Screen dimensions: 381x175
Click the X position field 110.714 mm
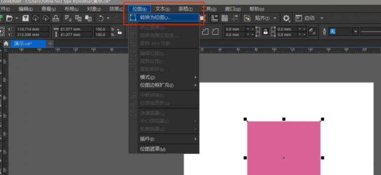tap(32, 29)
